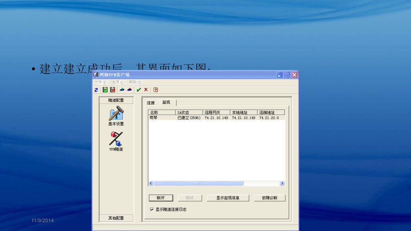Click the red floppy save-as icon

coord(113,90)
